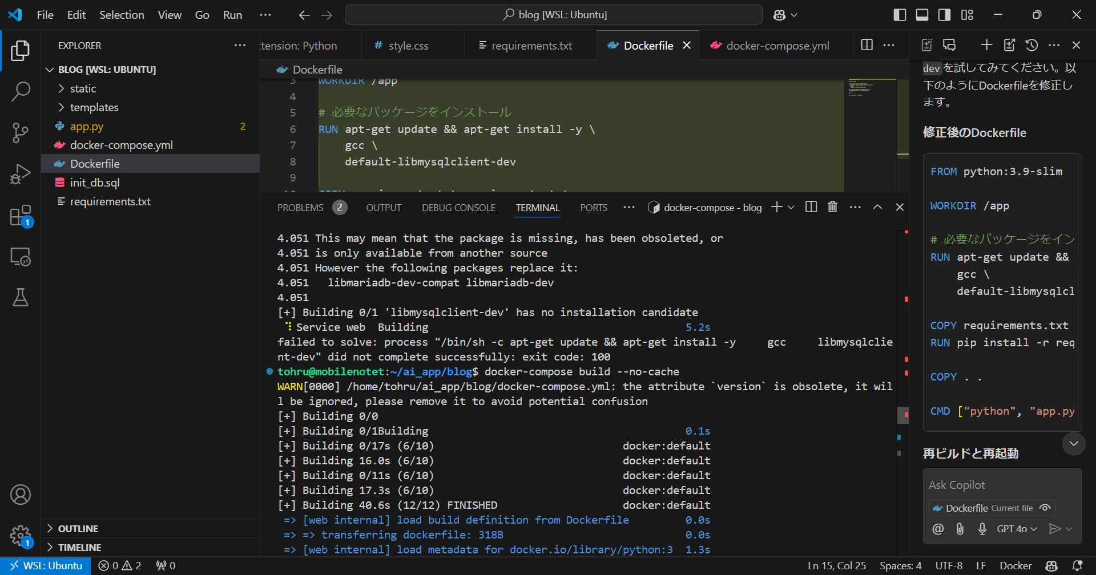Open the Extensions view

point(20,216)
